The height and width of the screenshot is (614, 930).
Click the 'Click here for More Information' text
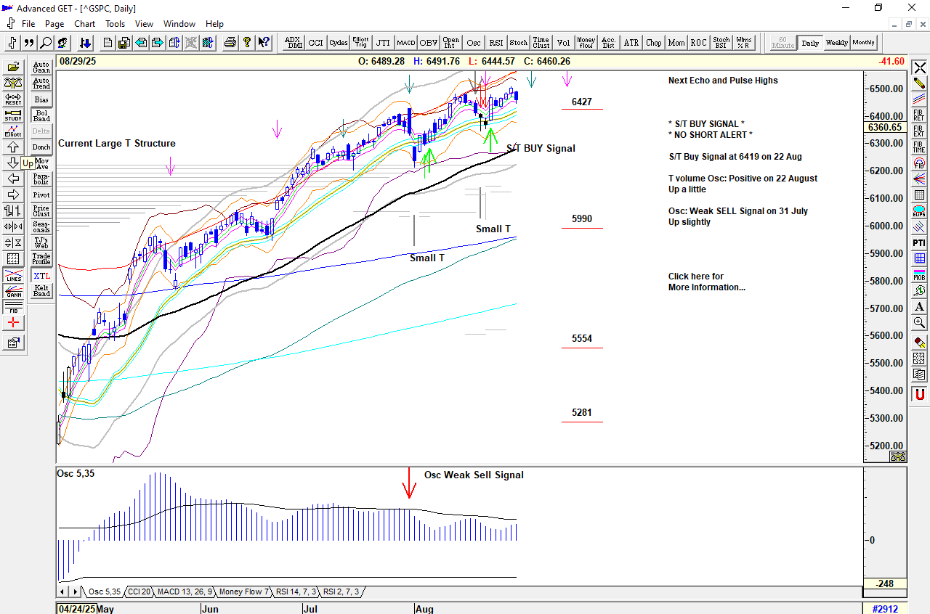(x=706, y=282)
